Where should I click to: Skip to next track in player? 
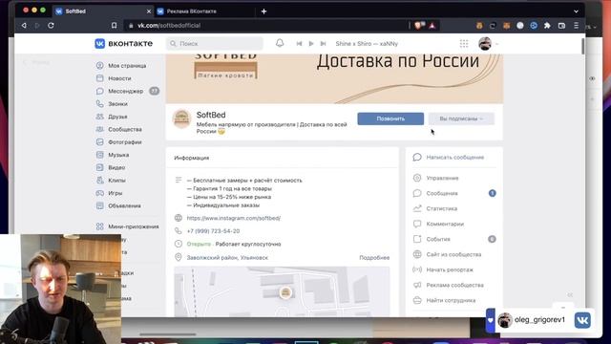(323, 44)
